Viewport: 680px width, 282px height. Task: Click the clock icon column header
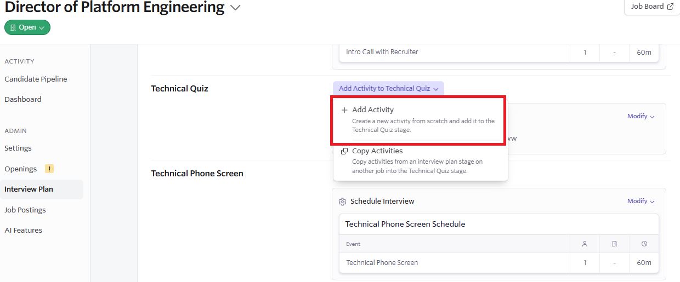pyautogui.click(x=644, y=244)
